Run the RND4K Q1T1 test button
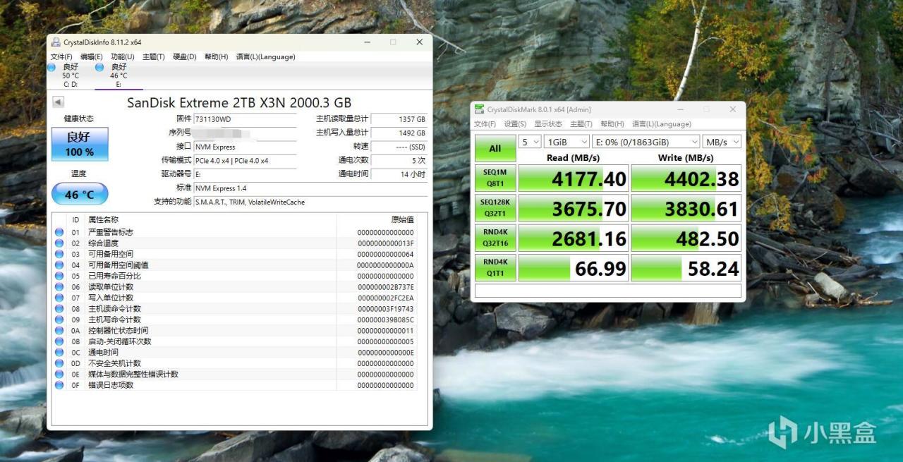The image size is (903, 462). tap(495, 268)
